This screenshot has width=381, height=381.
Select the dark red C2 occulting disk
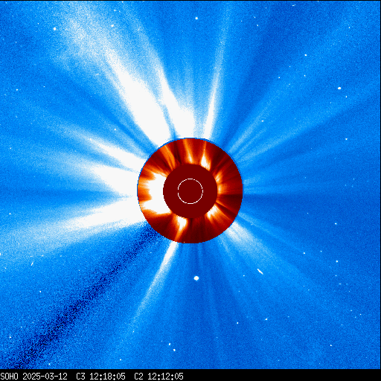point(190,191)
